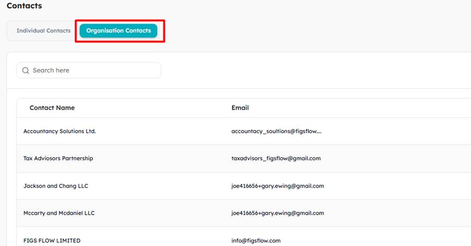Click taxadvisors_figsflow@gmail.com email

[276, 158]
